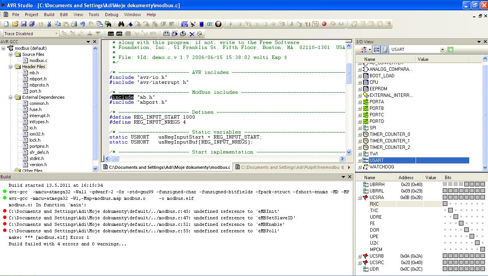Click the red breakpoint circle icon
The height and width of the screenshot is (276, 488).
click(324, 24)
